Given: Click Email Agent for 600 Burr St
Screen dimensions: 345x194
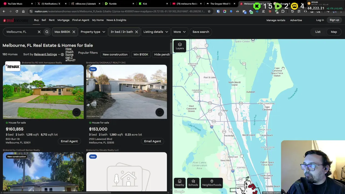Looking at the screenshot, I should pyautogui.click(x=69, y=141).
